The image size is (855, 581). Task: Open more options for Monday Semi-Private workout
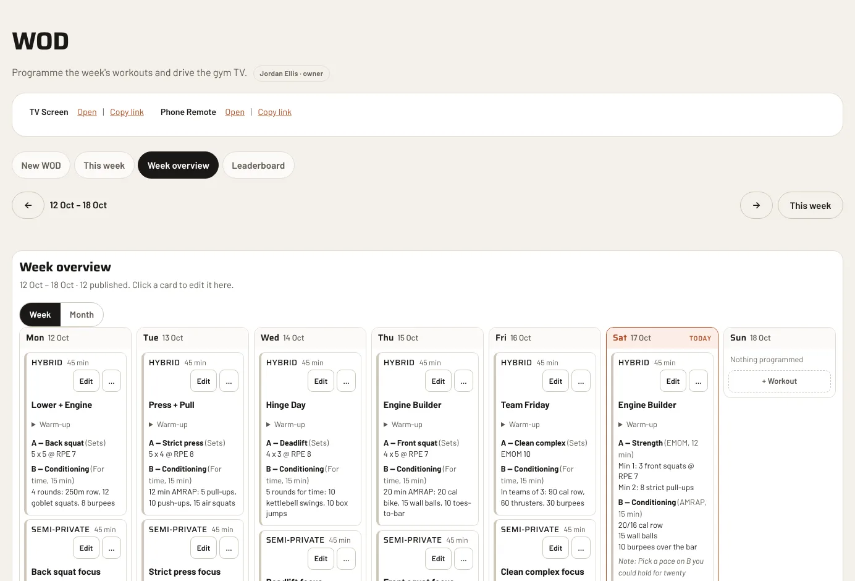(x=111, y=548)
